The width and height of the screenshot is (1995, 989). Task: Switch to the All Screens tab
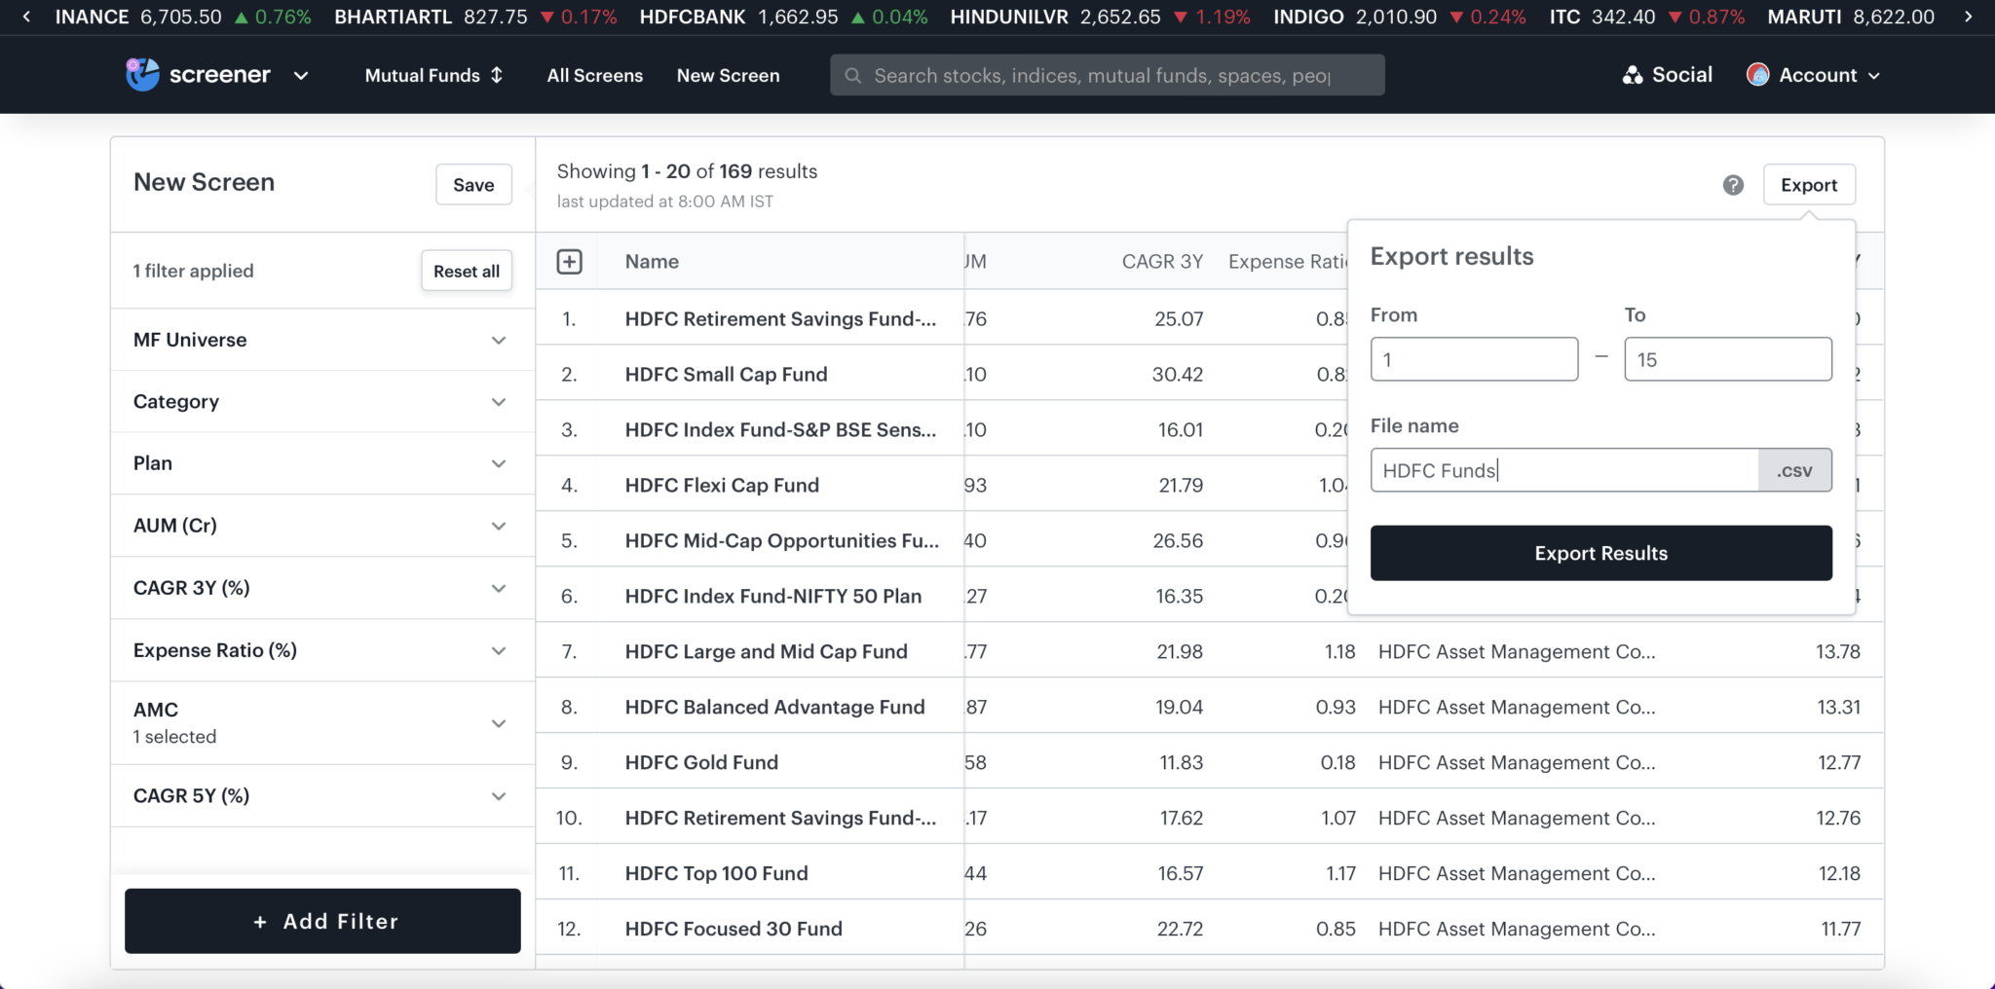tap(594, 75)
